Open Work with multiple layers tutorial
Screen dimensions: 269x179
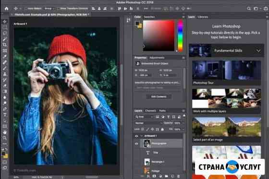pos(226,101)
